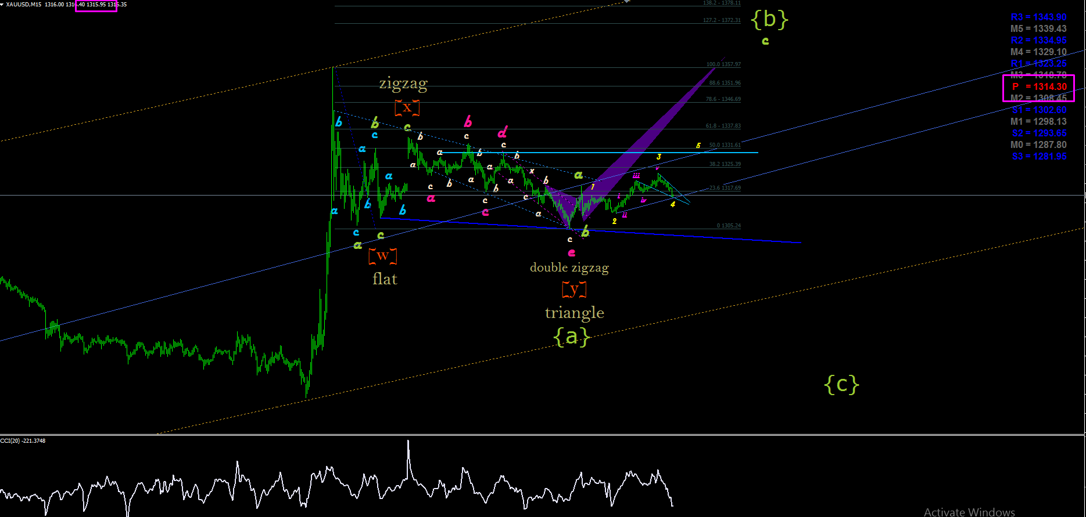Select the green {b} wave label
Viewport: 1086px width, 517px height.
769,20
